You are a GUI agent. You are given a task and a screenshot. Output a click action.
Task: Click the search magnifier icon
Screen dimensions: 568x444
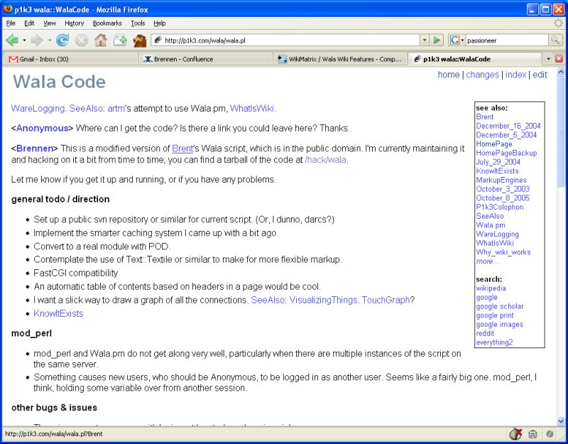coord(555,40)
